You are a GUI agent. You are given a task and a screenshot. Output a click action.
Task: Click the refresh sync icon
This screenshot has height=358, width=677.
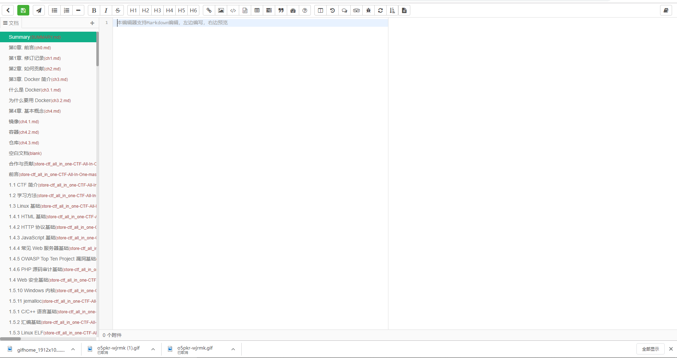point(380,11)
